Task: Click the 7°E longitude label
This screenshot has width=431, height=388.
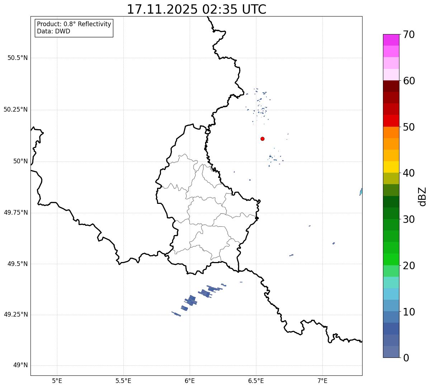Action: 322,381
